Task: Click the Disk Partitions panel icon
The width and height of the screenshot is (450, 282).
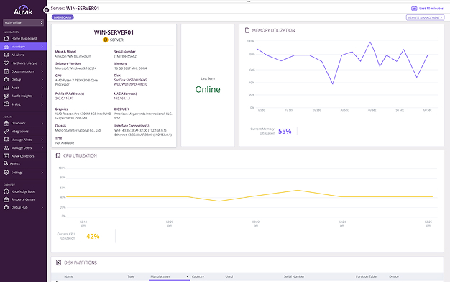Action: click(x=58, y=263)
